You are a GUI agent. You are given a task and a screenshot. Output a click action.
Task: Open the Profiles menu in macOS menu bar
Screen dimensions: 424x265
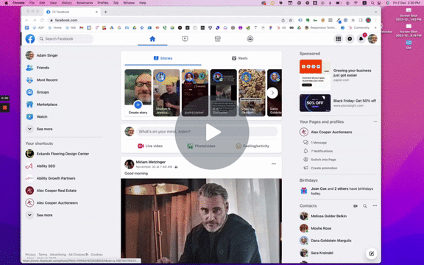(x=103, y=3)
